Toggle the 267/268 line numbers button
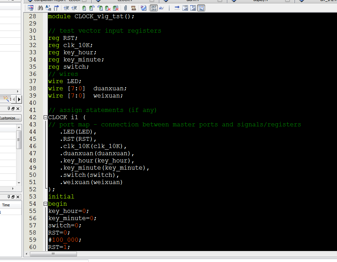The width and height of the screenshot is (337, 262). 154,8
